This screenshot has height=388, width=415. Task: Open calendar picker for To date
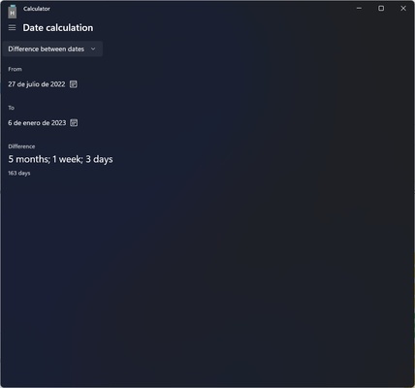coord(74,123)
